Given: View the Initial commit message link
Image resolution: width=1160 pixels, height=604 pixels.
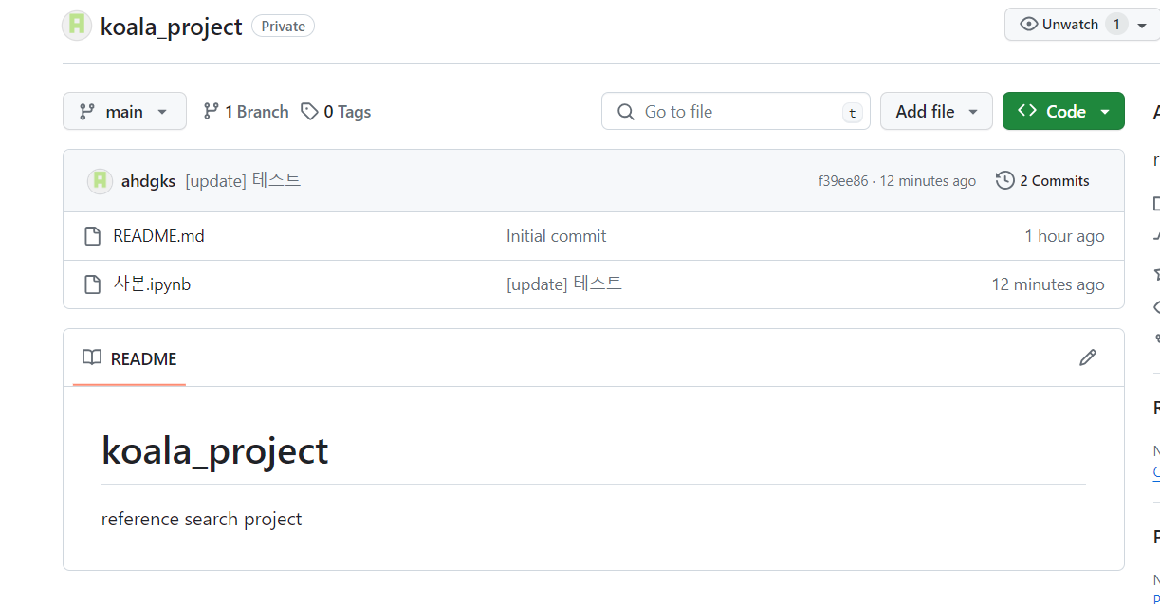Looking at the screenshot, I should point(556,236).
